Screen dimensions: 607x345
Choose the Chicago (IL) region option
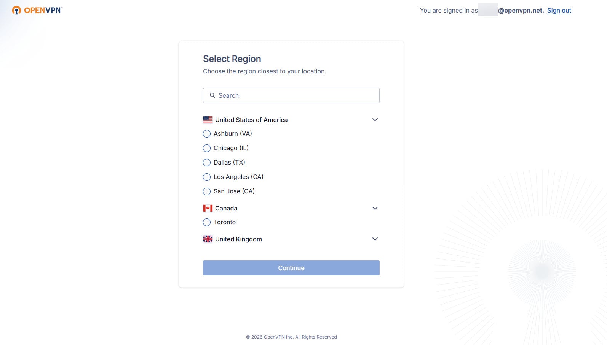(207, 148)
